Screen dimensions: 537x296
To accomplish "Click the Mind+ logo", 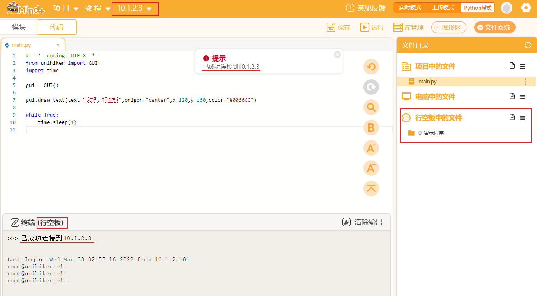I will pos(26,8).
